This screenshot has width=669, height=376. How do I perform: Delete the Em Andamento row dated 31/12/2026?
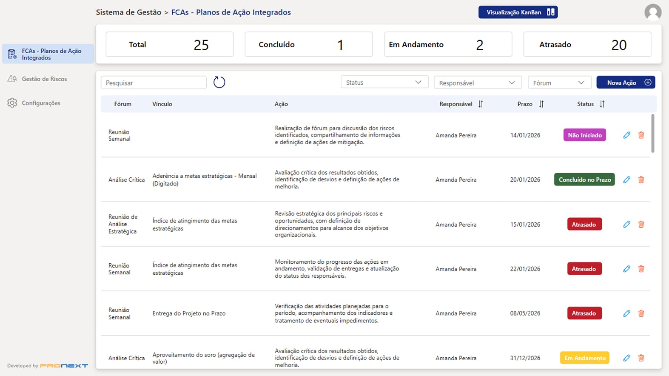641,358
